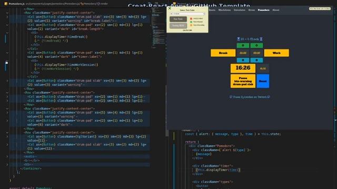Click the pale test suite toggle in navbar

(320, 8)
